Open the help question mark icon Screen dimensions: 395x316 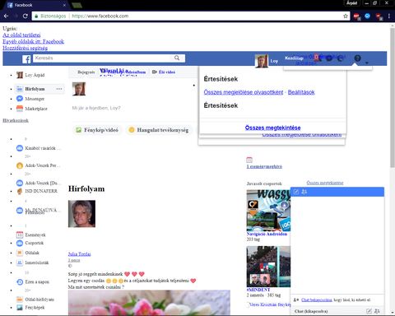click(357, 58)
